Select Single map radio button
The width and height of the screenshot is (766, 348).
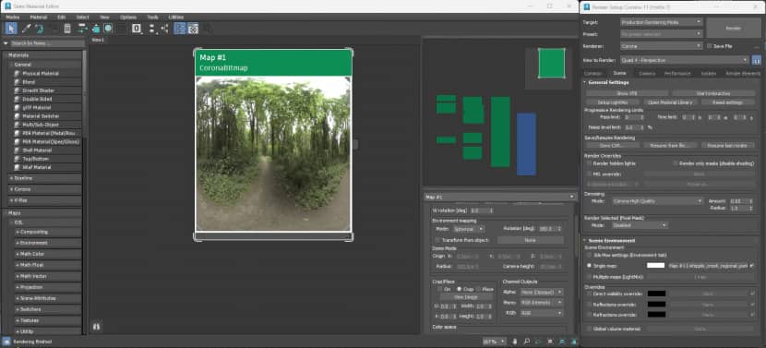(589, 266)
